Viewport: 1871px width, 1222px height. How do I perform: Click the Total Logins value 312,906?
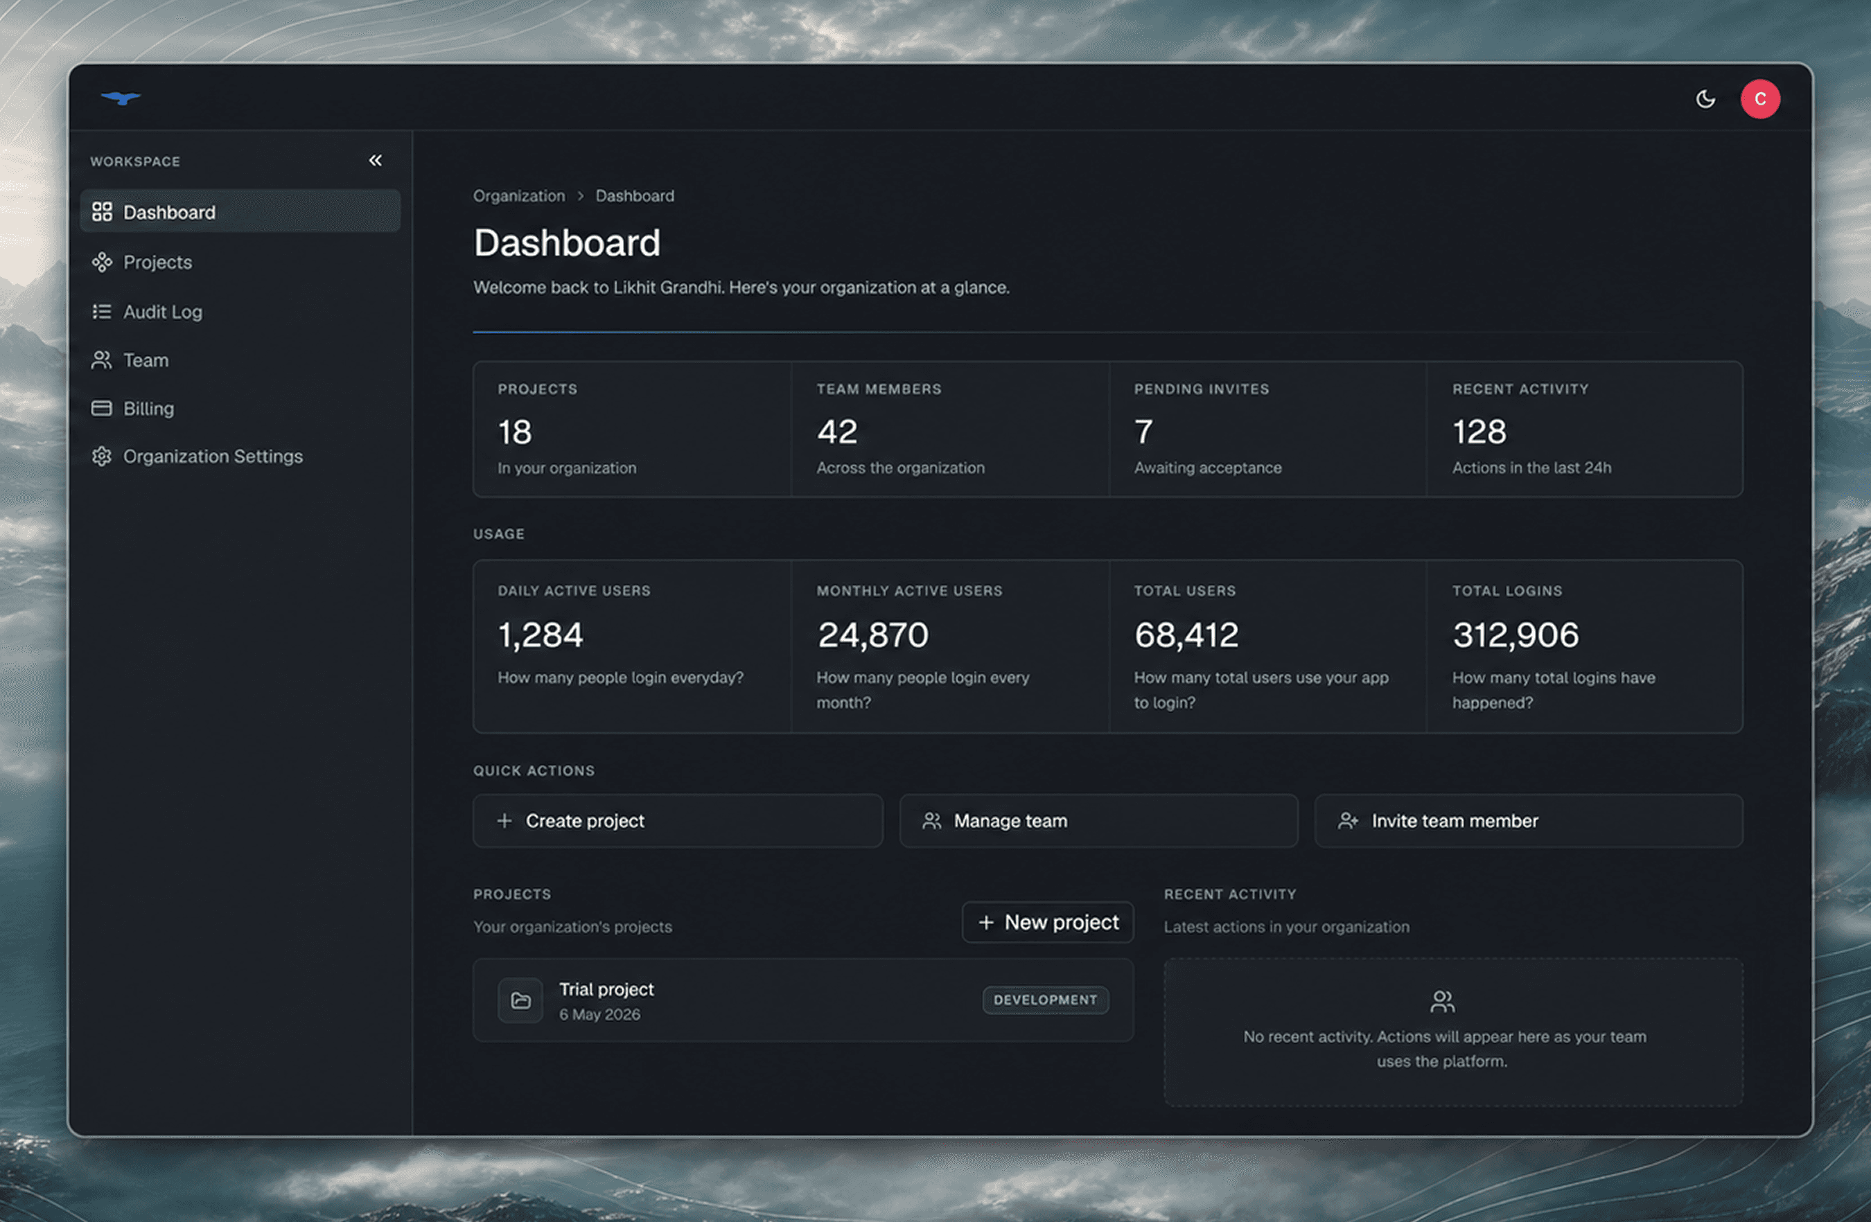pos(1516,635)
